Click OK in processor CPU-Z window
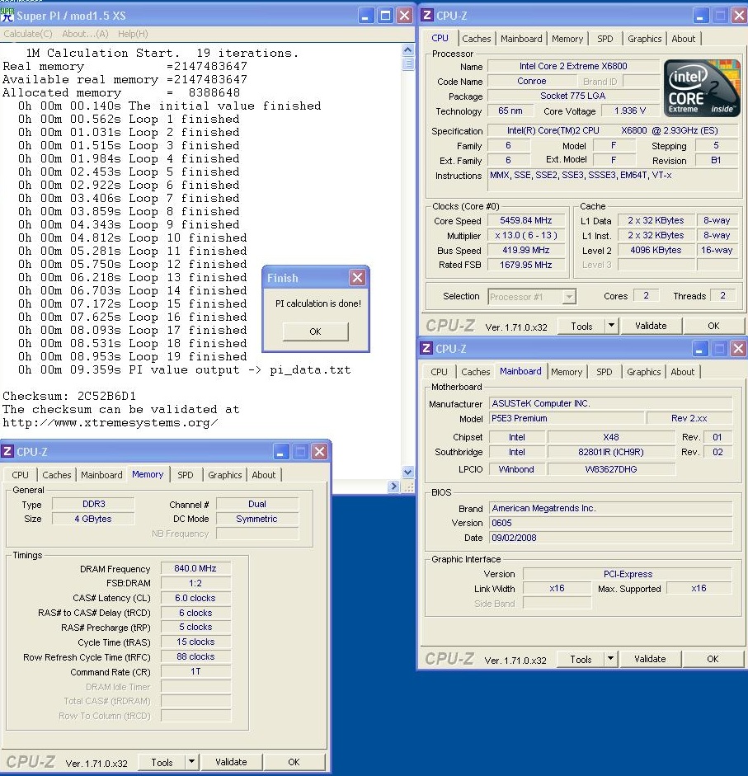Image resolution: width=748 pixels, height=776 pixels. coord(713,326)
